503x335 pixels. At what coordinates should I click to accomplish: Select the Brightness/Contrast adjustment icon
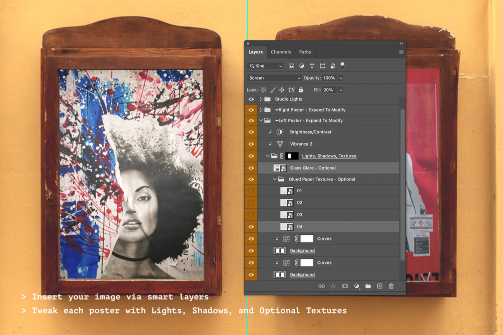click(280, 132)
